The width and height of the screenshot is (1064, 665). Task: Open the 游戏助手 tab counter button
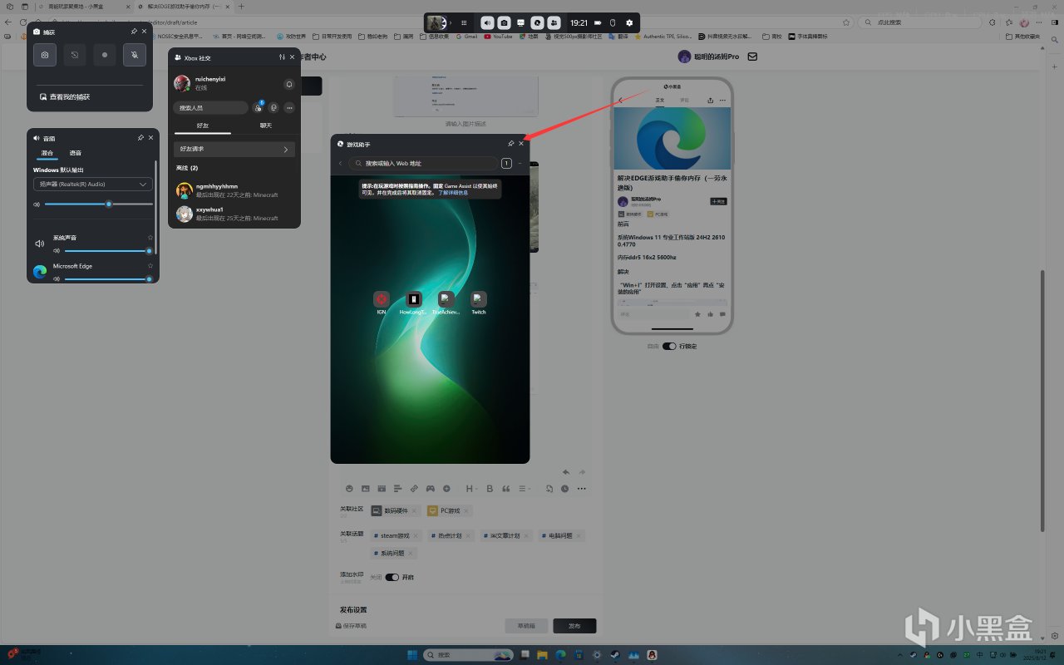coord(506,163)
